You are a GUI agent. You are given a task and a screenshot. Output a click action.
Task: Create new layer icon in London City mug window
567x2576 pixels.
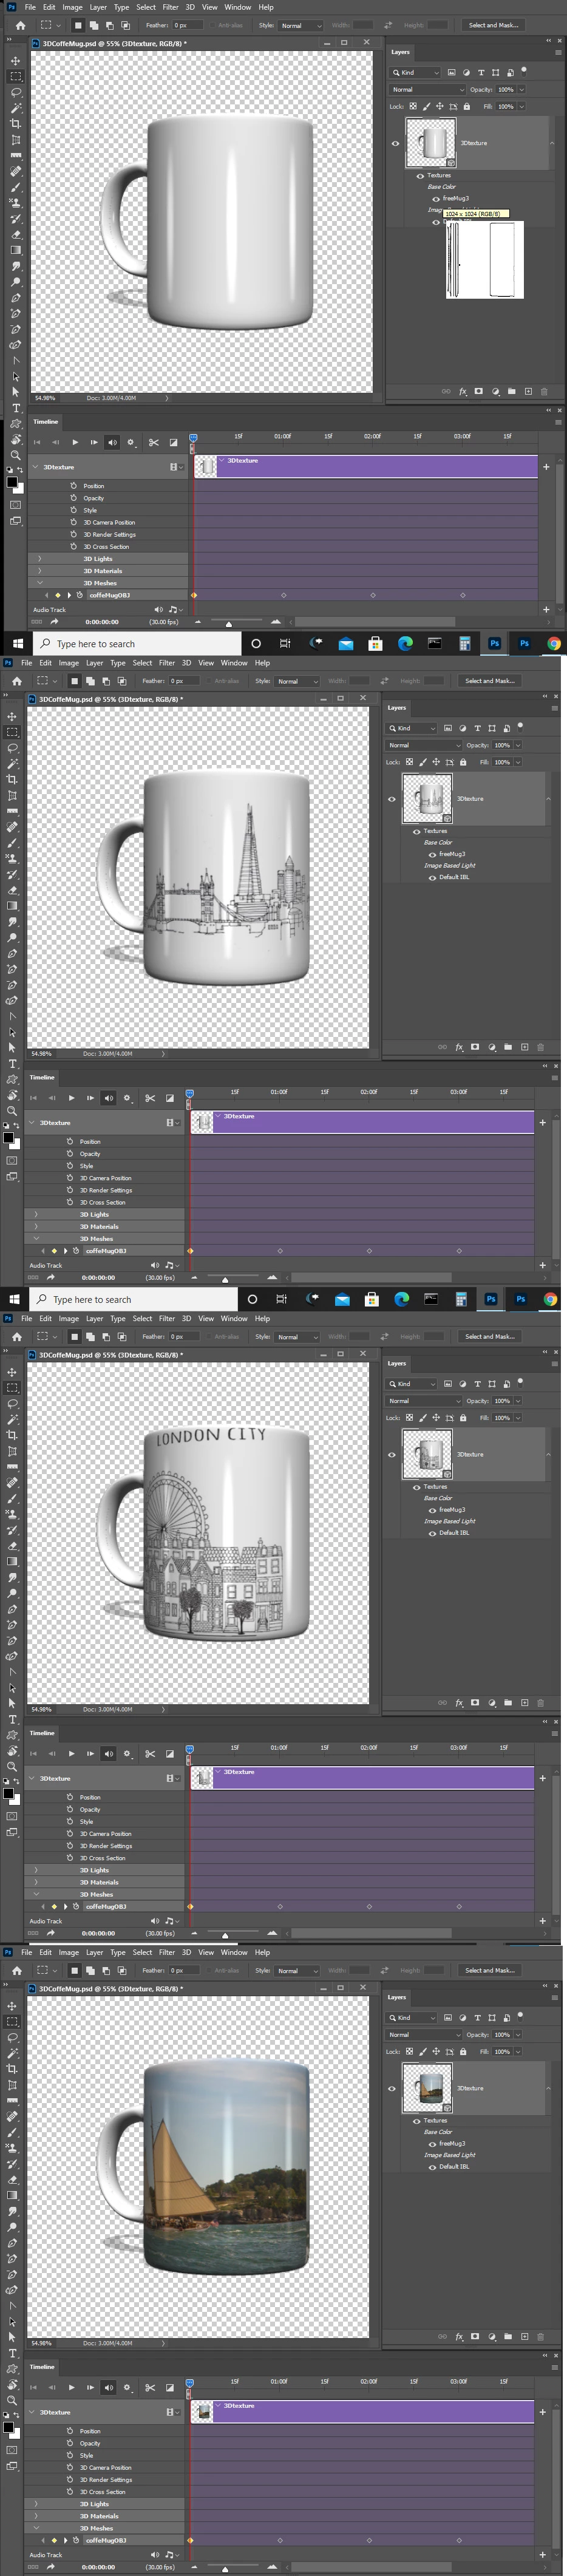pos(524,1703)
